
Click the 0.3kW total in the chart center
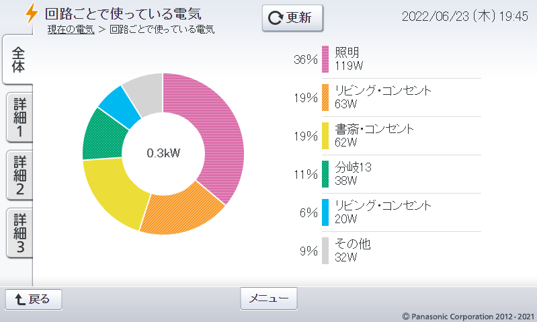pyautogui.click(x=163, y=153)
